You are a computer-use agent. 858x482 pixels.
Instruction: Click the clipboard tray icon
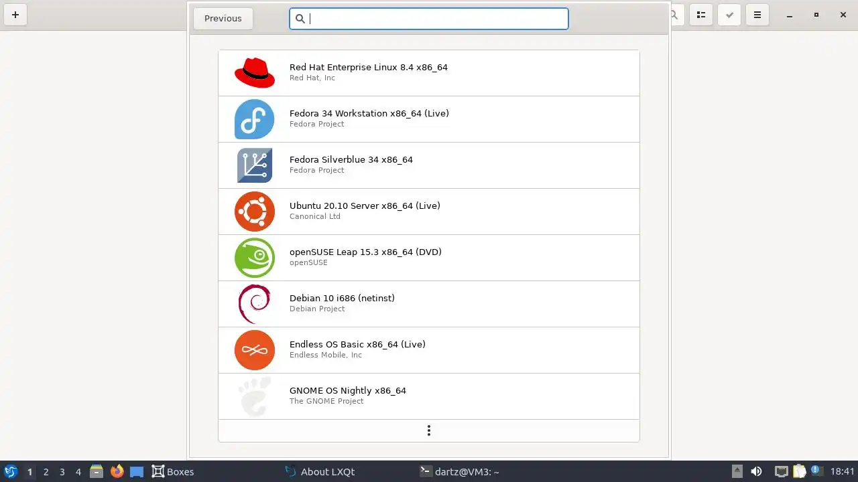click(x=799, y=471)
